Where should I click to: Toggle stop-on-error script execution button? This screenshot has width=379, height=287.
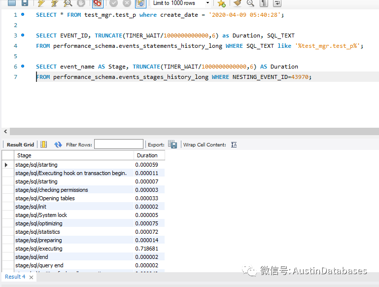pyautogui.click(x=97, y=3)
